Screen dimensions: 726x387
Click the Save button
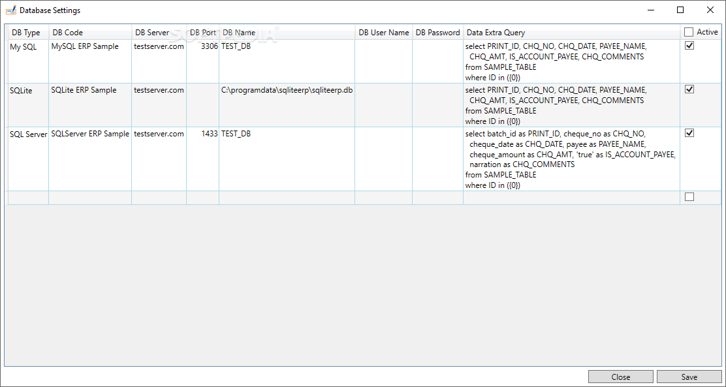tap(689, 377)
